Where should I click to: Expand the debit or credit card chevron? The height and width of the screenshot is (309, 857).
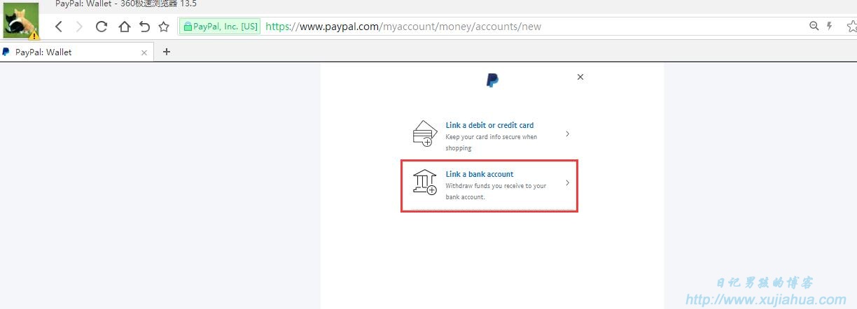point(567,134)
